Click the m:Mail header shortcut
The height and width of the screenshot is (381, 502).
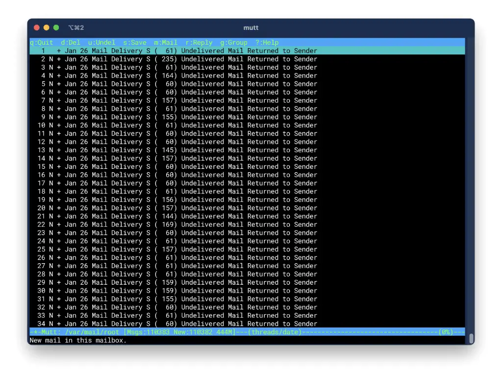tap(166, 43)
